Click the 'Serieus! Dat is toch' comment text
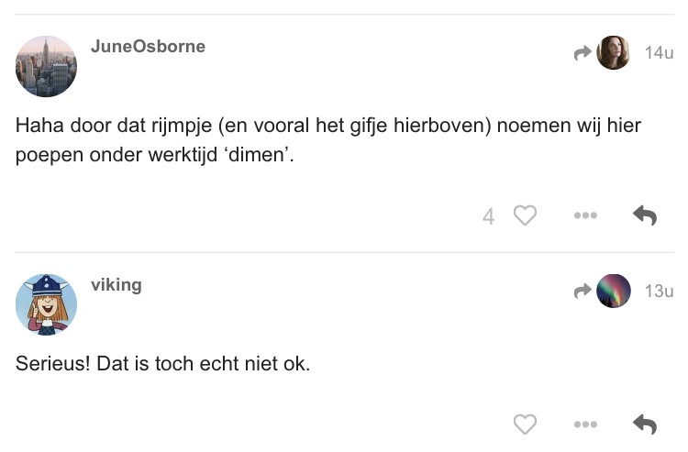Viewport: 688px width, 452px height. pos(162,364)
